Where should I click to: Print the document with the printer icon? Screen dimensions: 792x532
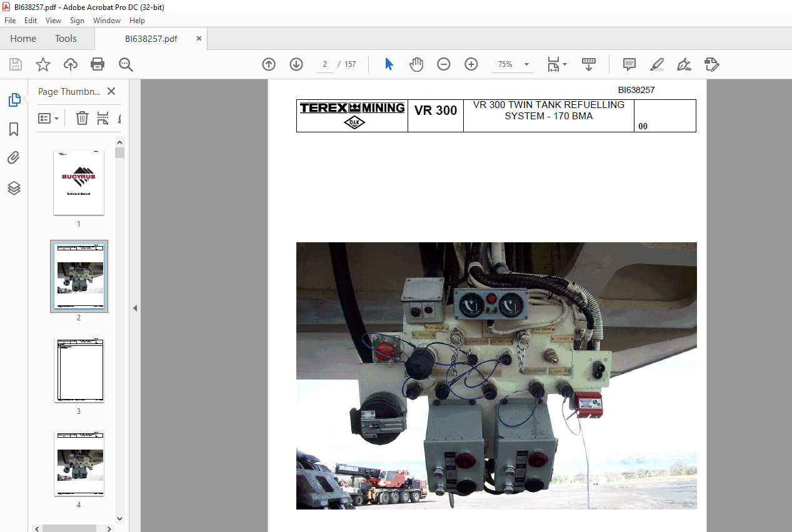click(x=98, y=64)
